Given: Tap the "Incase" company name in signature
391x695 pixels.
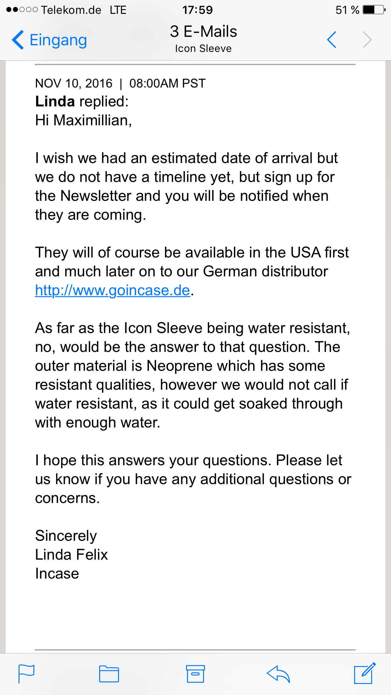Looking at the screenshot, I should [x=57, y=574].
